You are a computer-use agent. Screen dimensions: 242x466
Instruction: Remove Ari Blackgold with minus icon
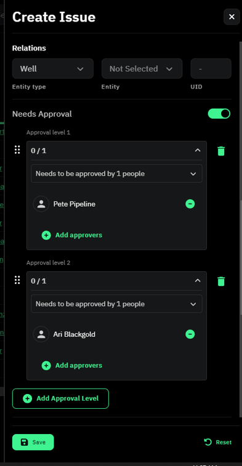pyautogui.click(x=190, y=334)
